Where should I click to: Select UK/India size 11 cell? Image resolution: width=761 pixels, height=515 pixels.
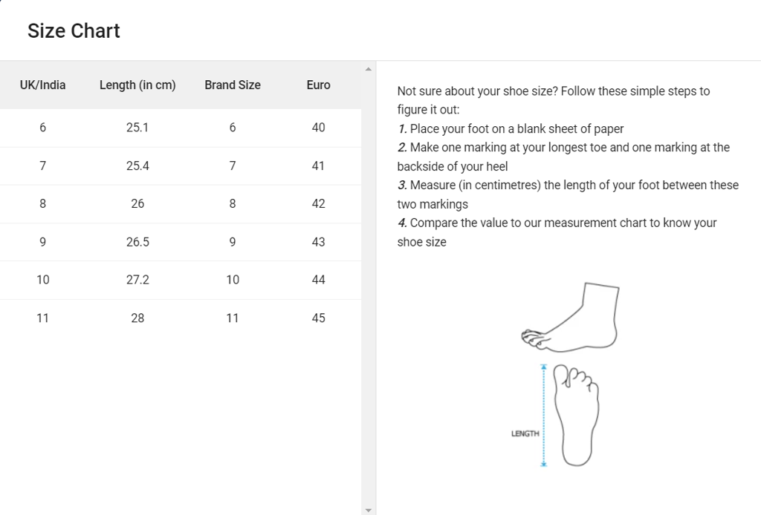[x=42, y=318]
